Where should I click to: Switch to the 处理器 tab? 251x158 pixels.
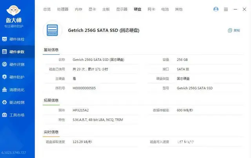63,9
